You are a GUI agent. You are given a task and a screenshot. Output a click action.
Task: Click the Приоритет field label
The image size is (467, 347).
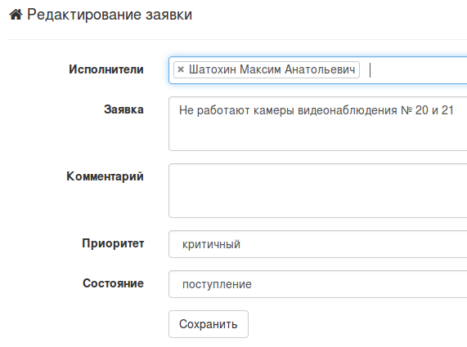coord(113,243)
